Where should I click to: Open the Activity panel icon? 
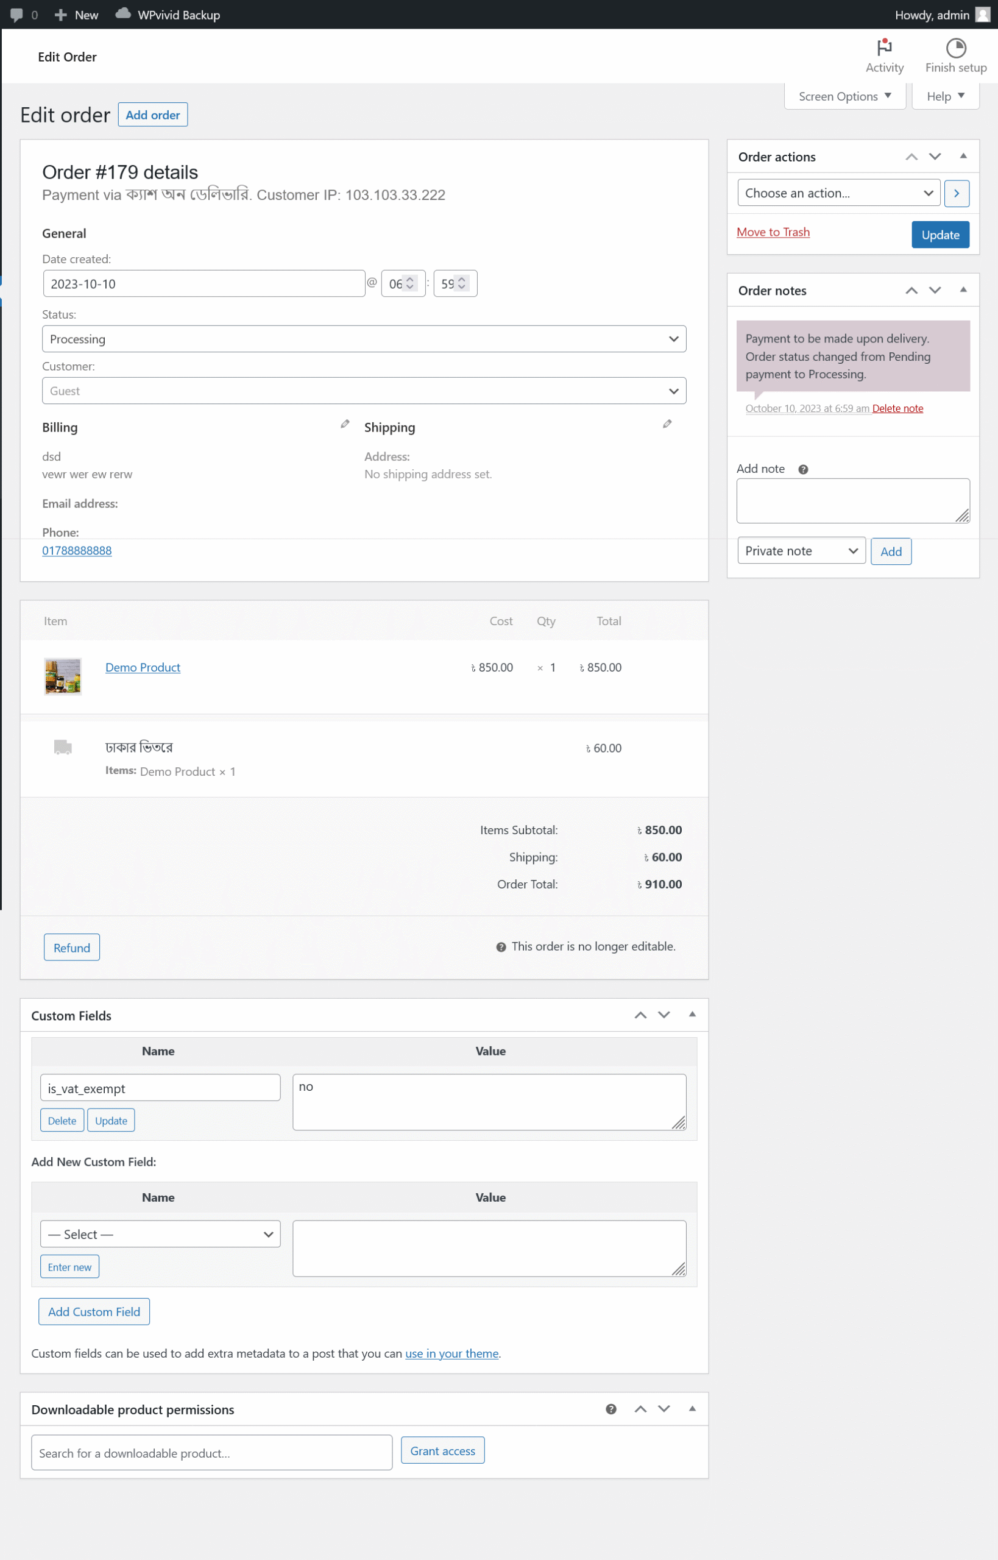point(884,49)
